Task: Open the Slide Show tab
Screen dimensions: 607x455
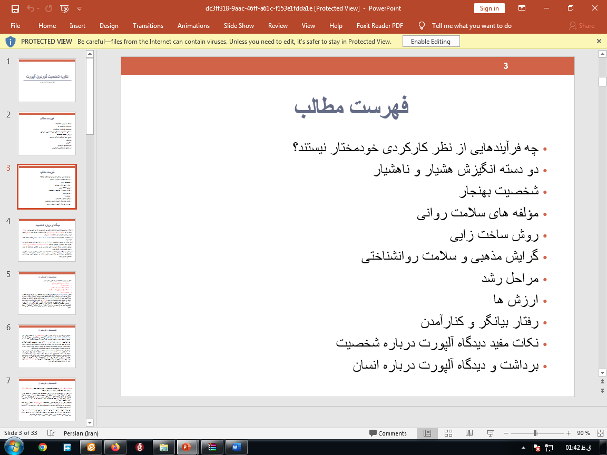Action: [239, 25]
